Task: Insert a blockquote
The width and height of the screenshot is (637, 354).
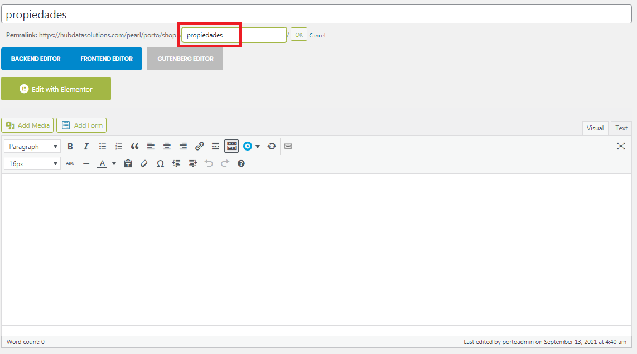Action: click(135, 146)
